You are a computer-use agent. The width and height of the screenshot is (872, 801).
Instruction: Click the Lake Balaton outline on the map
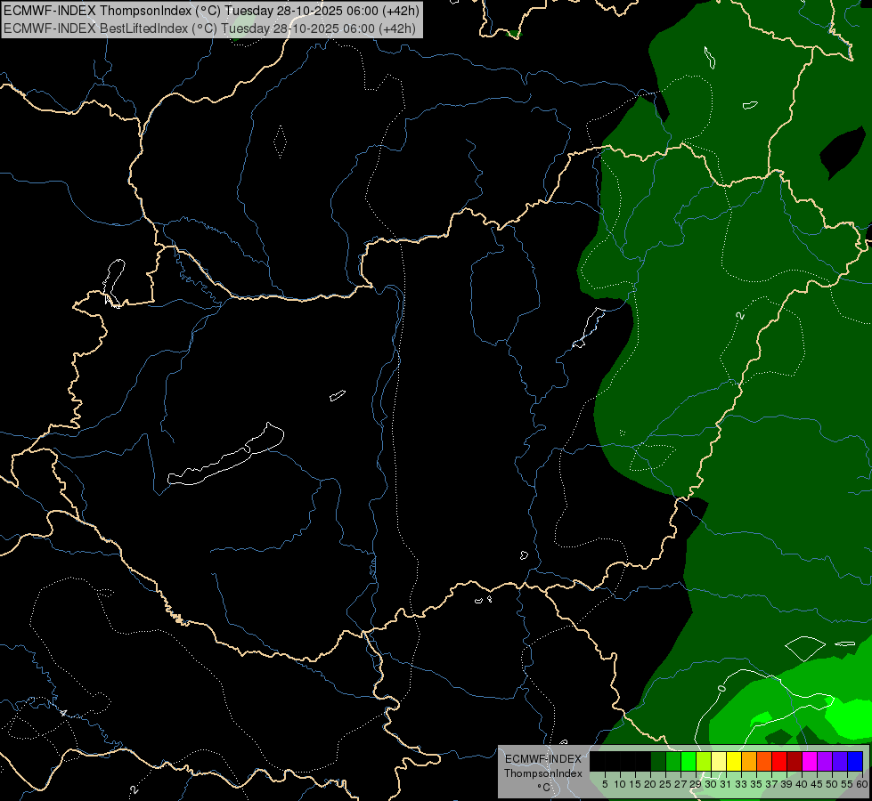tap(225, 454)
